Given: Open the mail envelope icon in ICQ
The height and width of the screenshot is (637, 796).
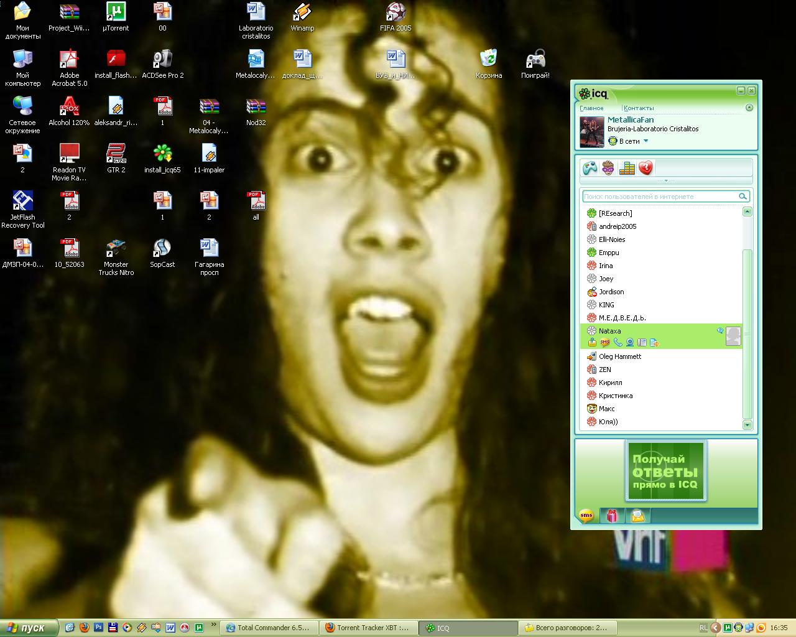Looking at the screenshot, I should tap(638, 516).
